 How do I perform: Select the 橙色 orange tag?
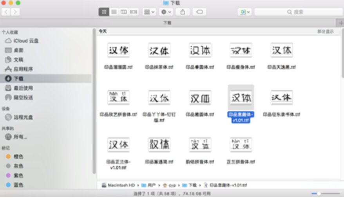pyautogui.click(x=18, y=157)
